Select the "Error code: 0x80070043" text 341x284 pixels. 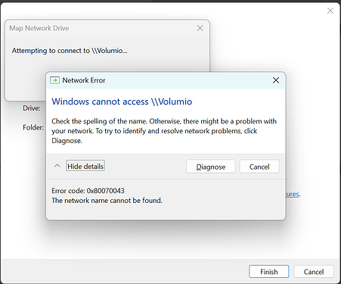click(x=88, y=191)
